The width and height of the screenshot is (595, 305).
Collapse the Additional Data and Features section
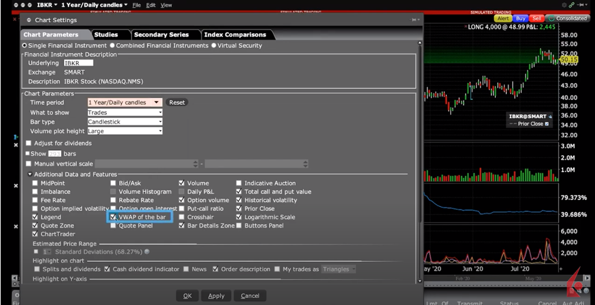[x=30, y=174]
